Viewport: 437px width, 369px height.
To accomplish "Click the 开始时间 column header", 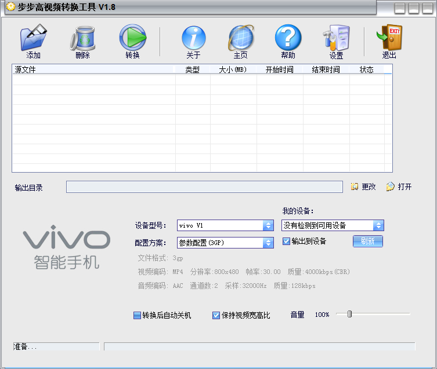I will pyautogui.click(x=279, y=70).
